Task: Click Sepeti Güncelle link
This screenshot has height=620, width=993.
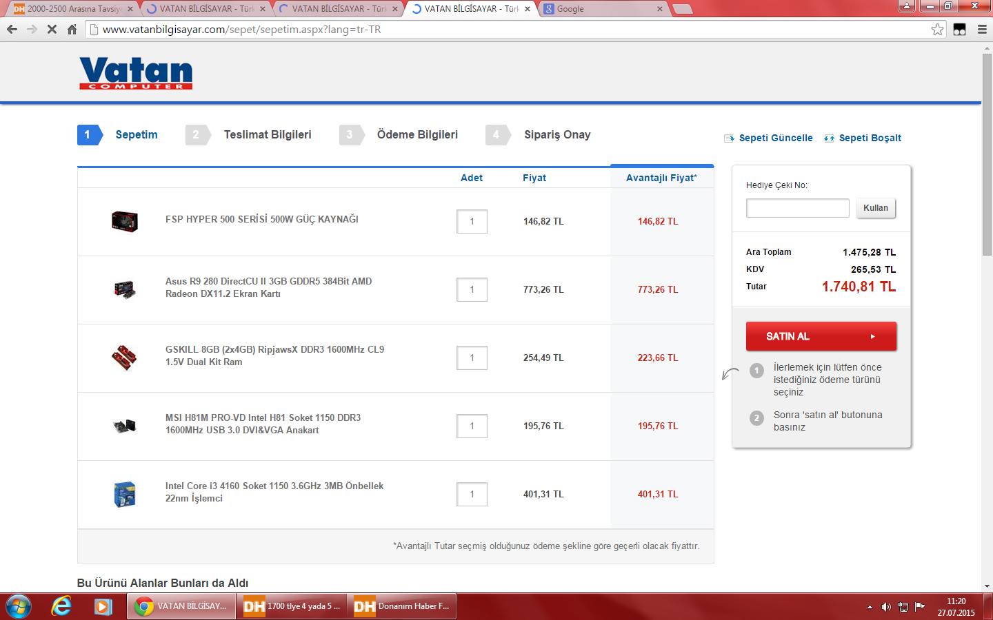Action: pos(775,138)
